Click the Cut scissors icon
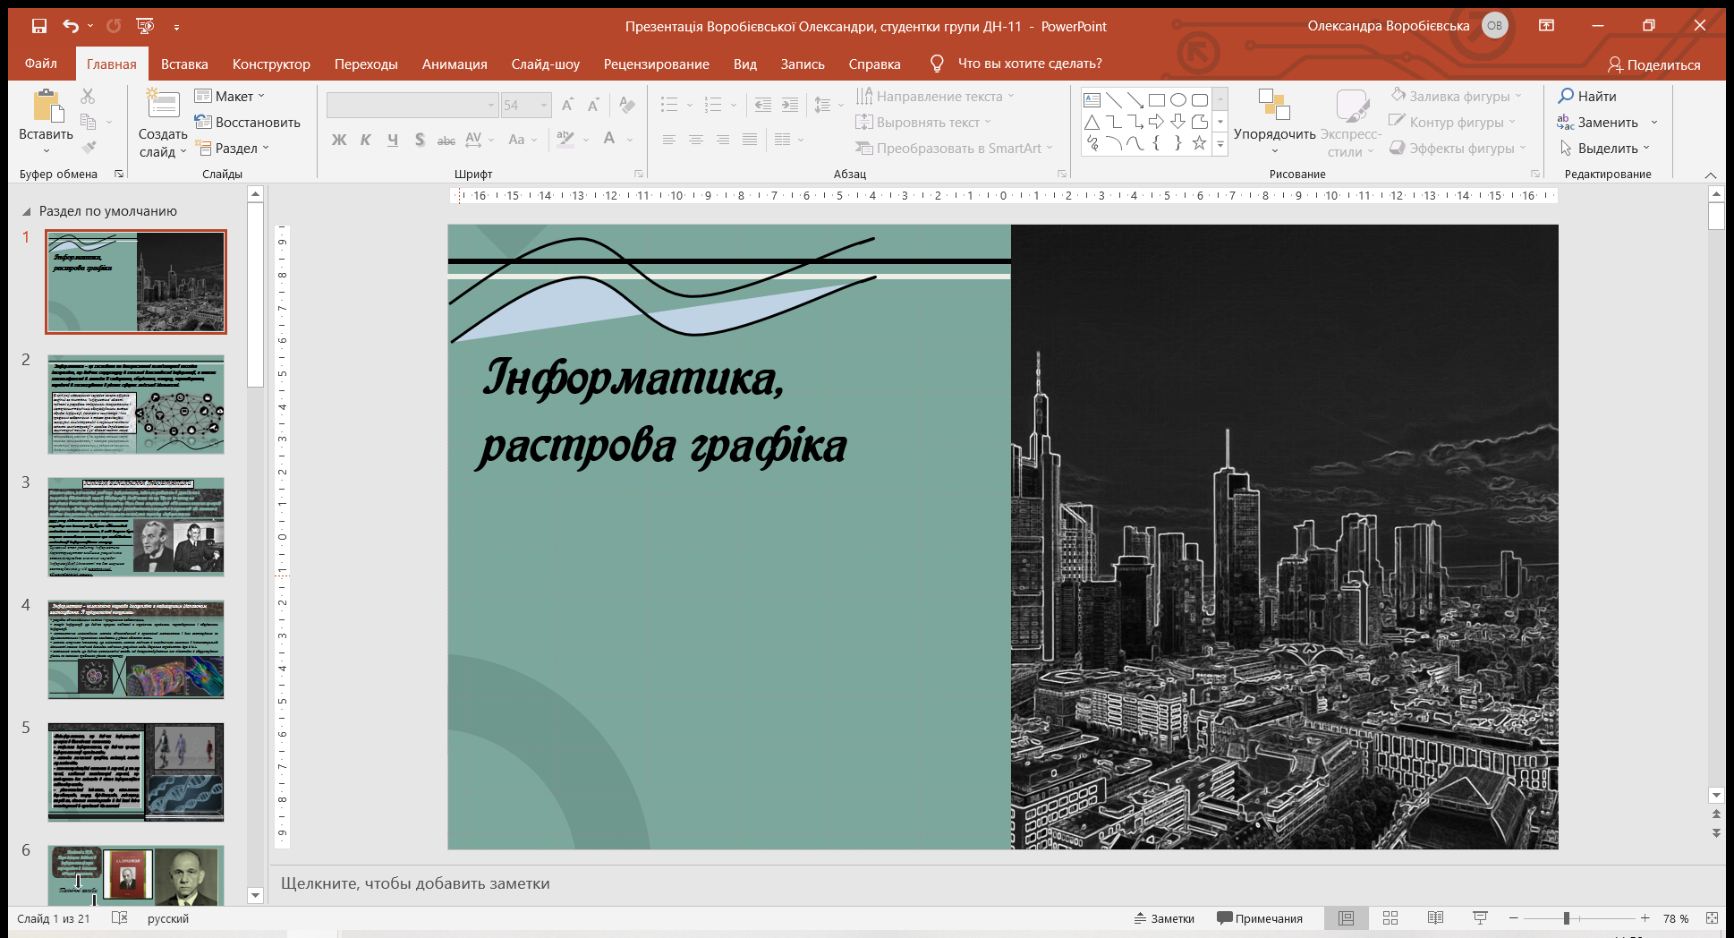Viewport: 1734px width, 938px height. pos(88,96)
